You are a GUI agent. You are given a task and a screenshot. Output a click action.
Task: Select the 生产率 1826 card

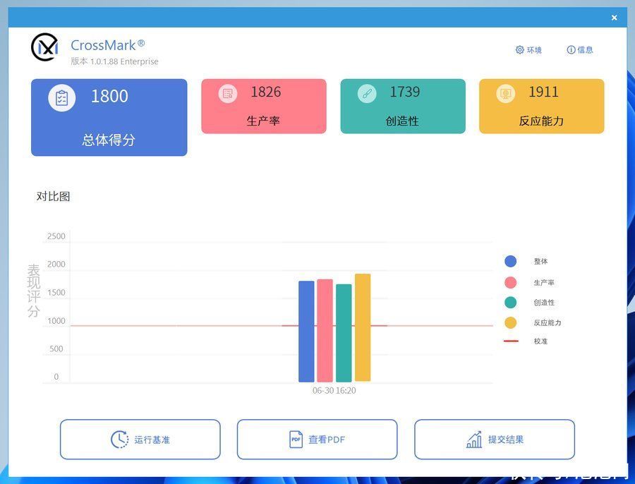pos(264,106)
